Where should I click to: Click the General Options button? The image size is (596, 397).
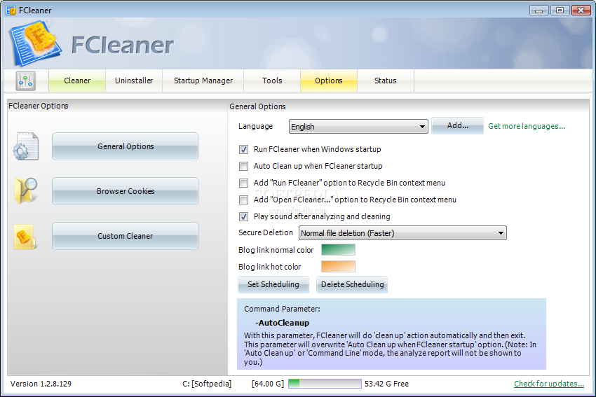125,146
